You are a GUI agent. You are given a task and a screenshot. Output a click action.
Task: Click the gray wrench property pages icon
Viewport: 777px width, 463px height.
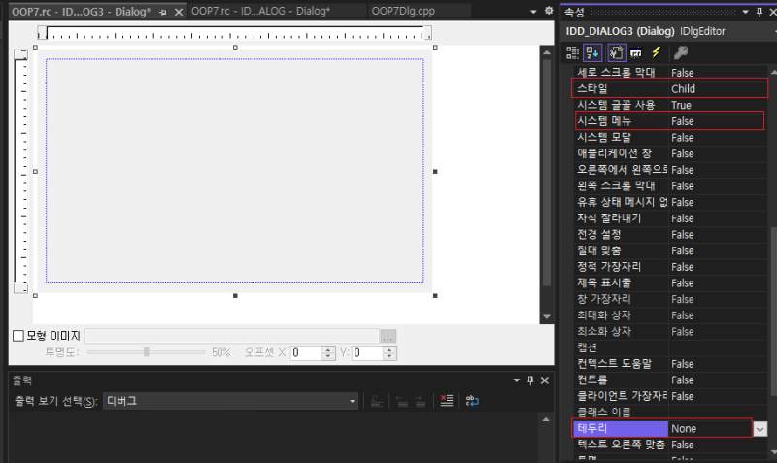click(681, 52)
